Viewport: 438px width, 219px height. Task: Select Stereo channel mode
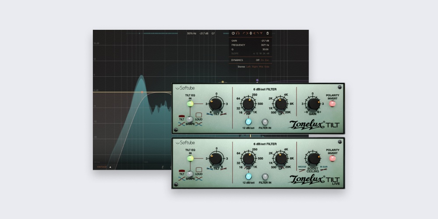[x=241, y=67]
